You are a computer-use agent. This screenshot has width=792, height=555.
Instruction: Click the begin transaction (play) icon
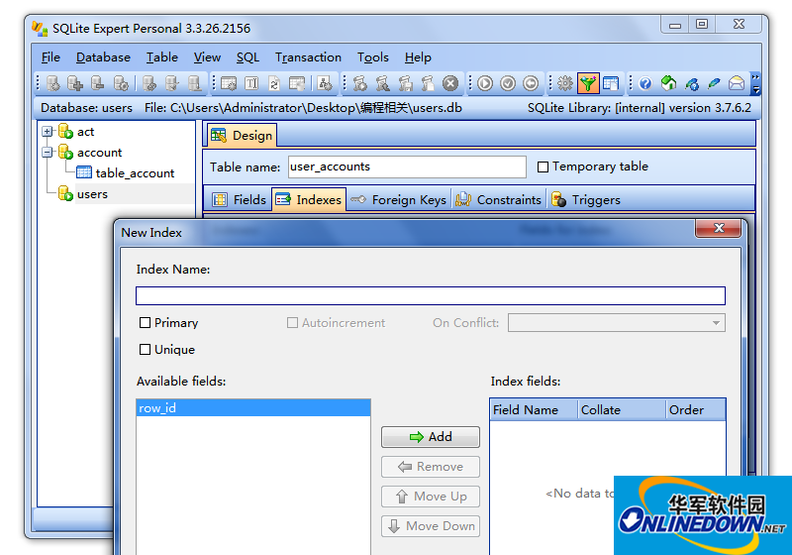(485, 83)
